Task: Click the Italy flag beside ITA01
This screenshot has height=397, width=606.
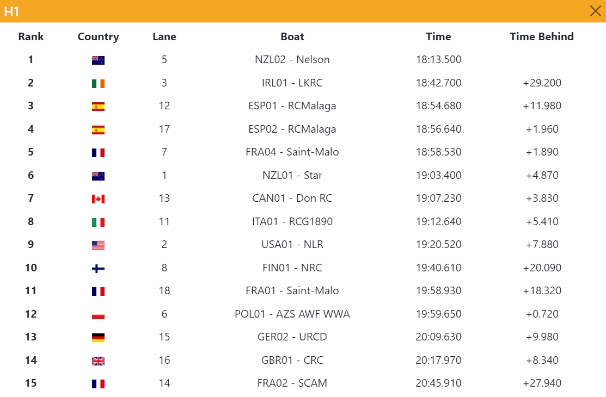Action: tap(98, 222)
